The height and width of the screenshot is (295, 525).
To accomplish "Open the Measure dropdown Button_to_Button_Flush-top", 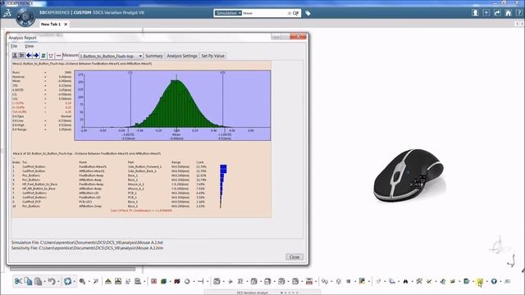I will coord(111,56).
